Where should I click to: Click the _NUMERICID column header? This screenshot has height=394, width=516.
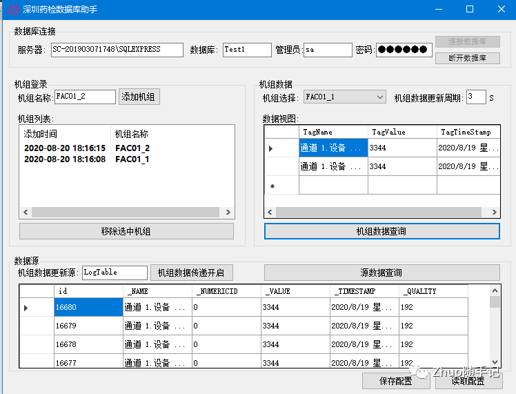[x=227, y=291]
